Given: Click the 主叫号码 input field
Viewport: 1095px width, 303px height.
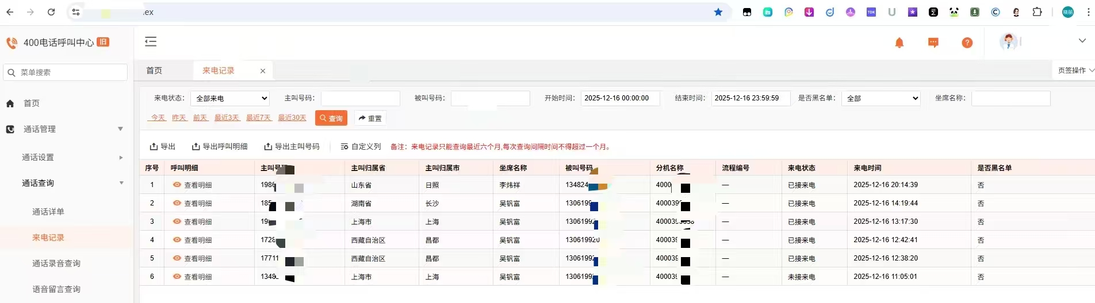Looking at the screenshot, I should click(360, 98).
